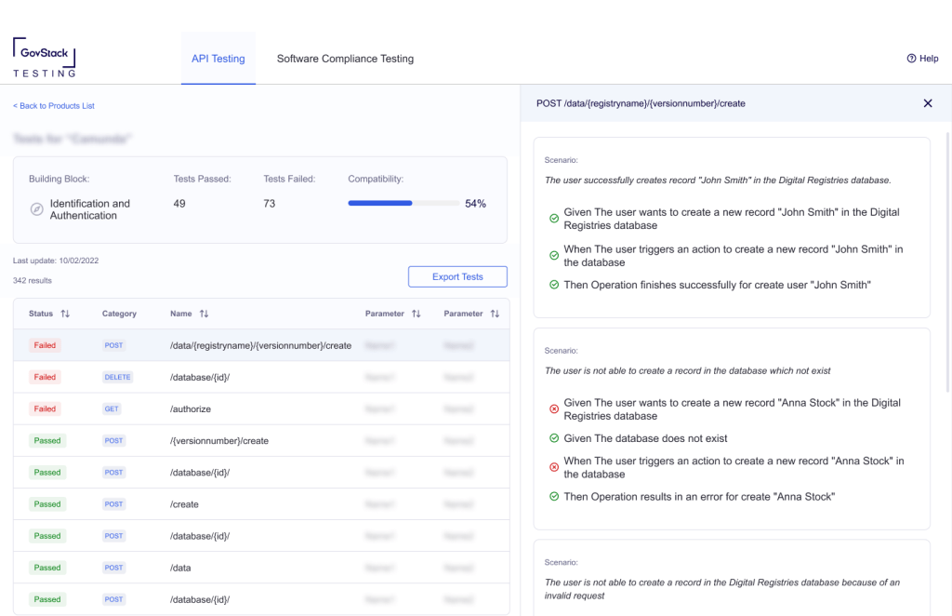Select the Failed /data/{registryname}/{versionnumber}/create row

(261, 345)
